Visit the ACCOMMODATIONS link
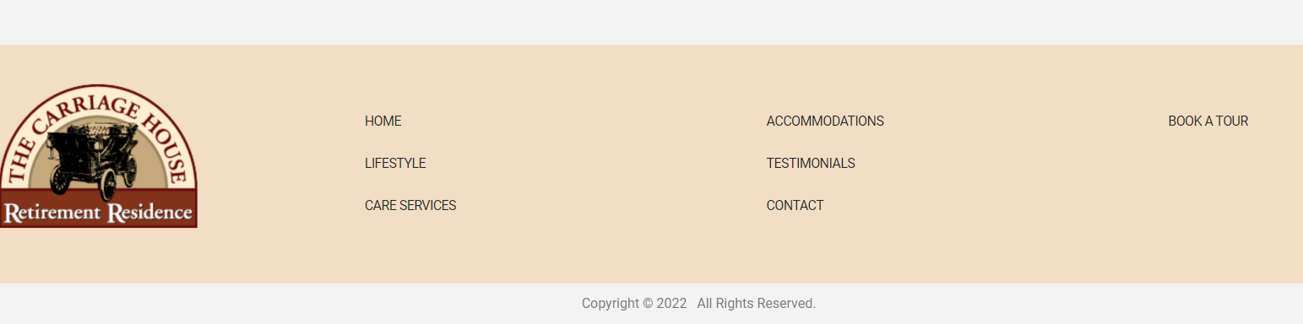 (x=825, y=121)
